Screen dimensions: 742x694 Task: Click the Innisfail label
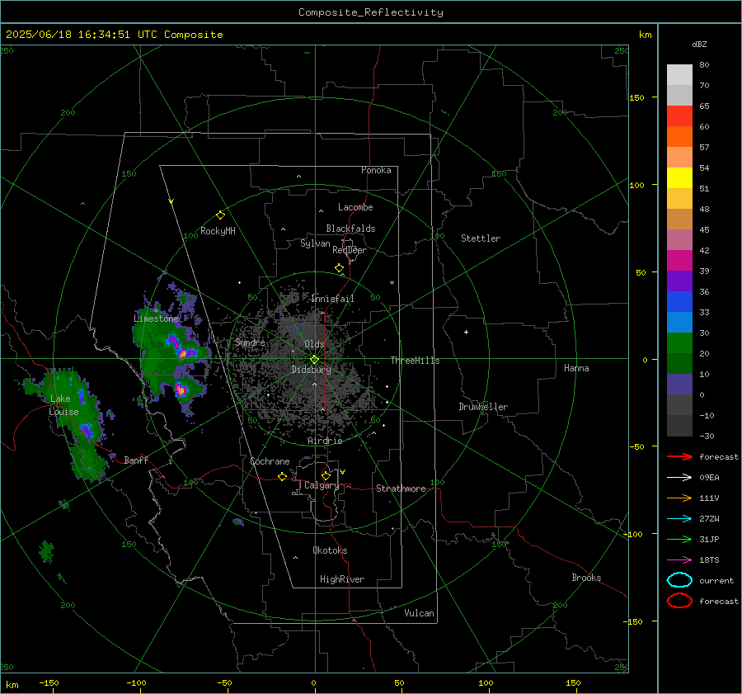[x=332, y=299]
